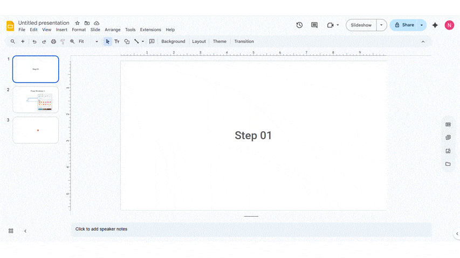Select the shape tool icon
Screen dimensions: 460x258
127,41
